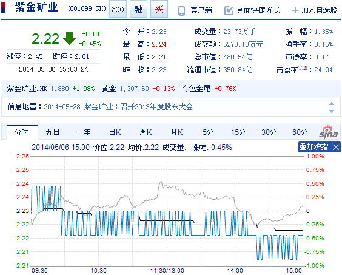
Task: Click the 总市值 480.54亿 value
Action: pyautogui.click(x=238, y=57)
